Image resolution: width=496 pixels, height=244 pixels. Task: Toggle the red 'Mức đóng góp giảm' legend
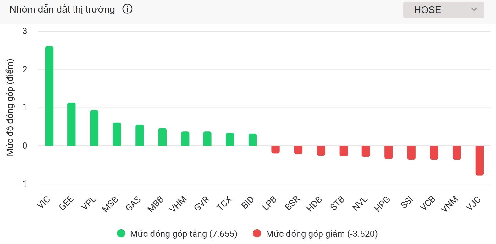click(x=322, y=234)
